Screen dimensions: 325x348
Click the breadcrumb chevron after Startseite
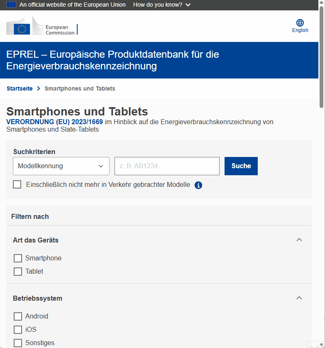pyautogui.click(x=38, y=88)
